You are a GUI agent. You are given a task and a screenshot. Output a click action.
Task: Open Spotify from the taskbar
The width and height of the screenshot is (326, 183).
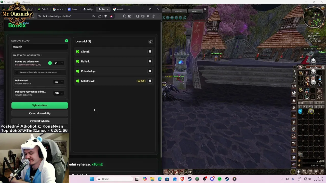[x=220, y=179]
